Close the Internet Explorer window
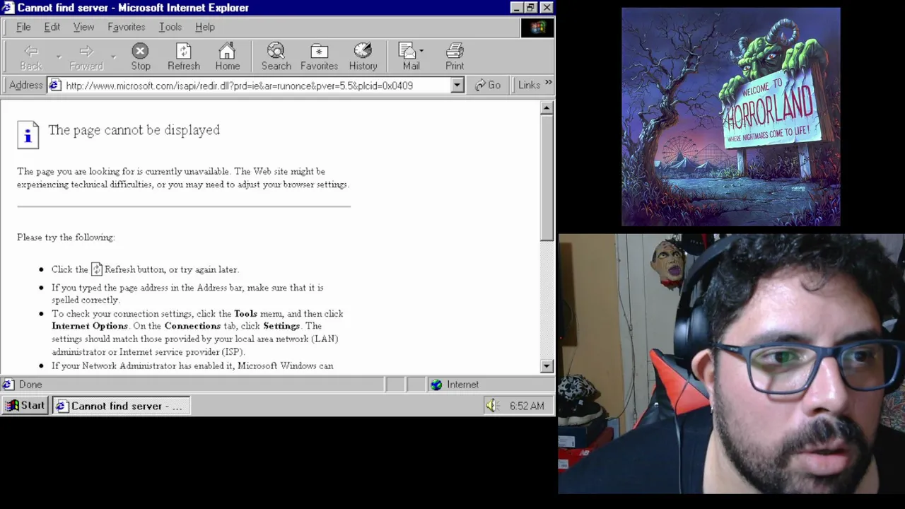The image size is (905, 509). [547, 8]
